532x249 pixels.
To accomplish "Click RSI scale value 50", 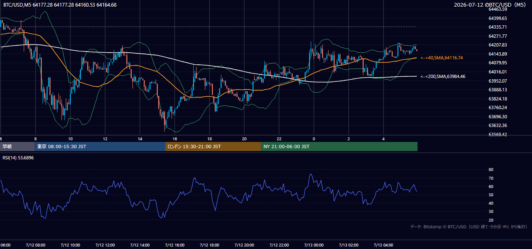I will [491, 195].
